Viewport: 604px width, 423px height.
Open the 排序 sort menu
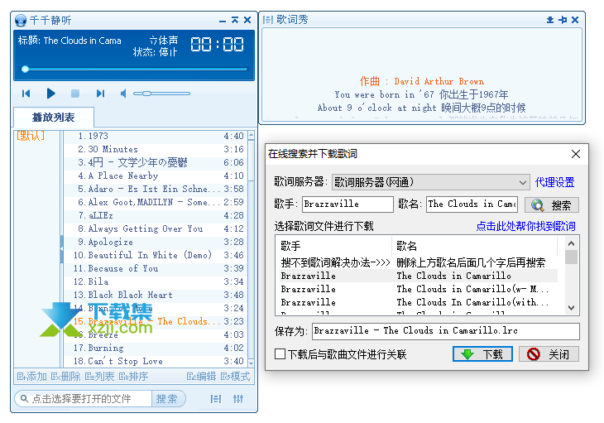pos(133,377)
